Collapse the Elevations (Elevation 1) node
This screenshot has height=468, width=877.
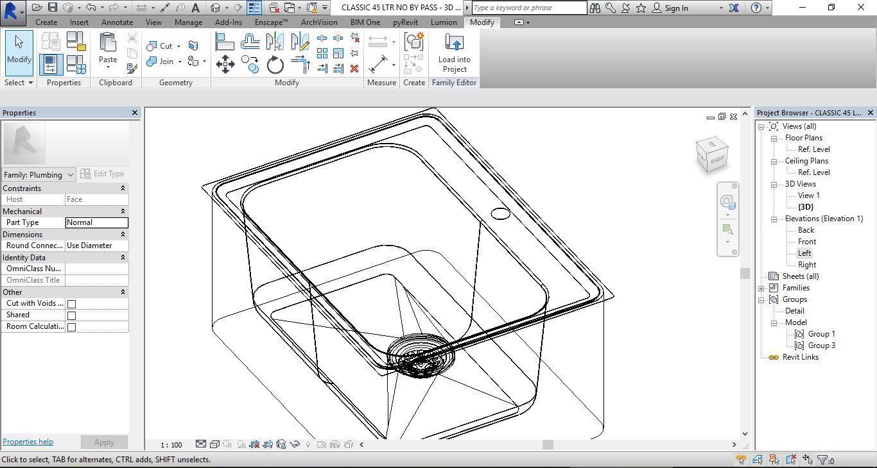click(x=774, y=219)
